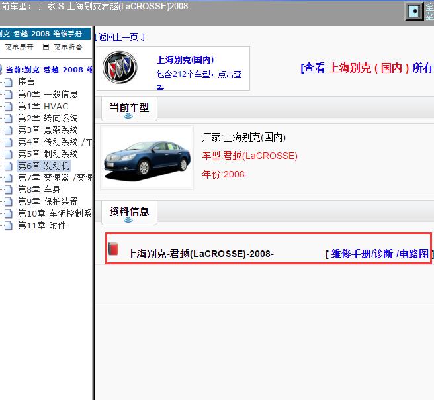This screenshot has height=400, width=434.
Task: Click 包含212个车型,点击查看 link
Action: coord(199,79)
